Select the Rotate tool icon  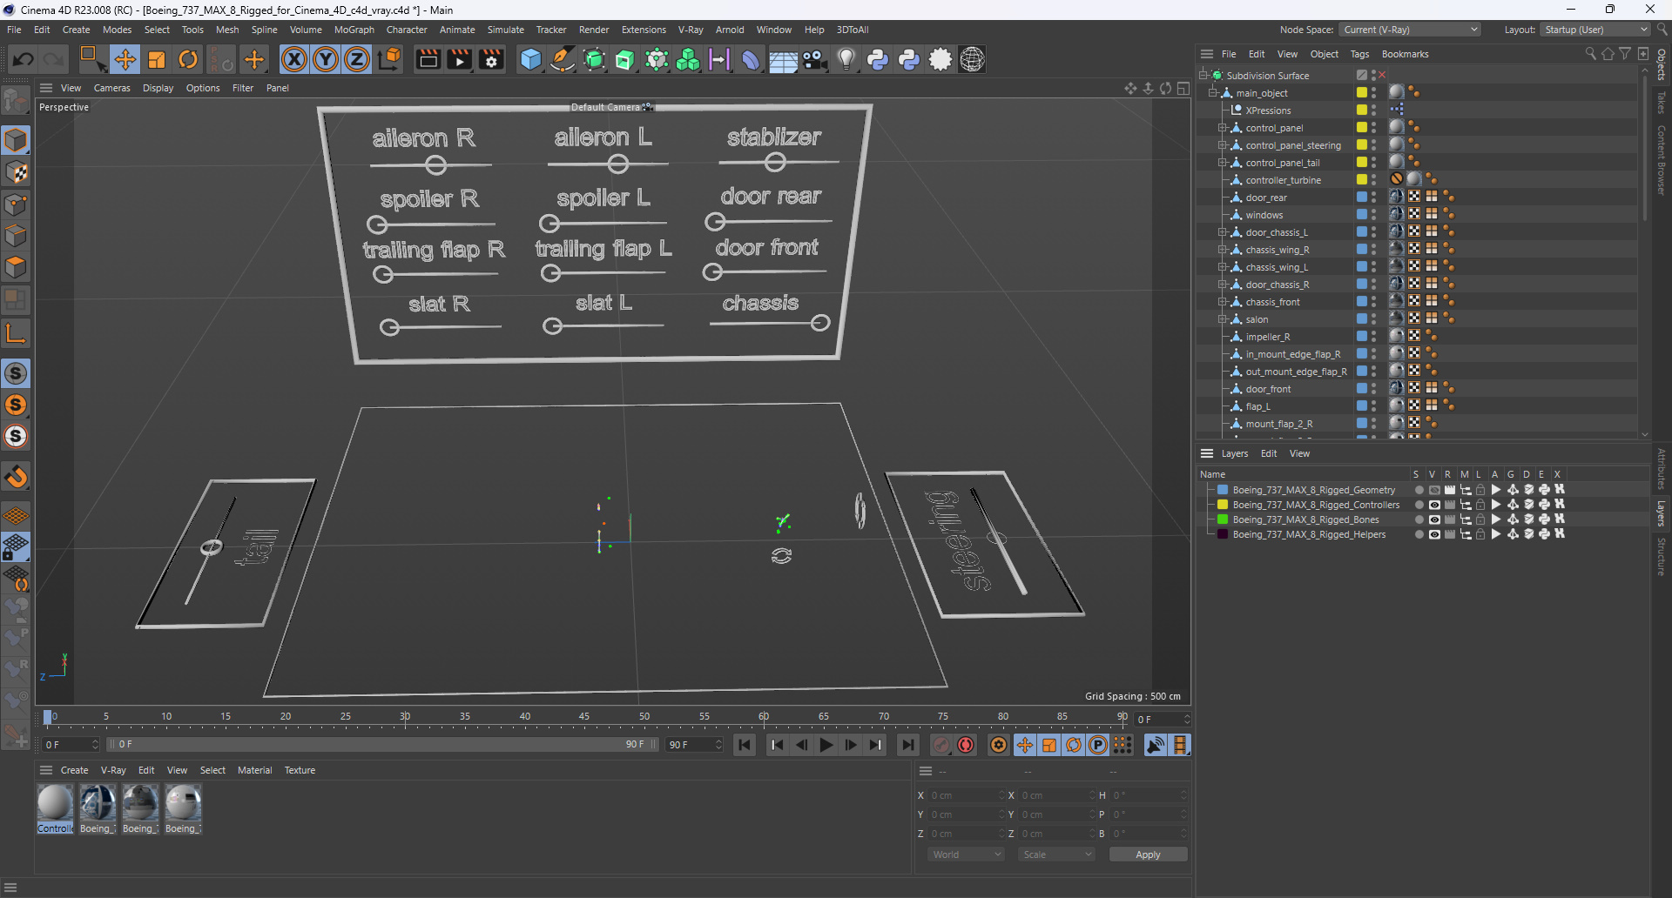click(x=188, y=59)
